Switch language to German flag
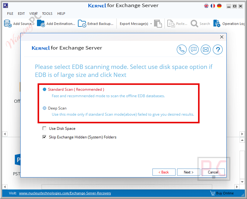The width and height of the screenshot is (247, 199). click(x=219, y=6)
